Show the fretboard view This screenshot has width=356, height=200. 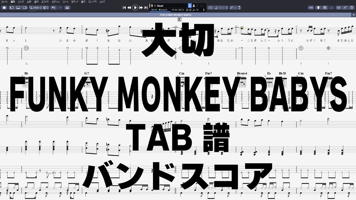[x=319, y=7]
